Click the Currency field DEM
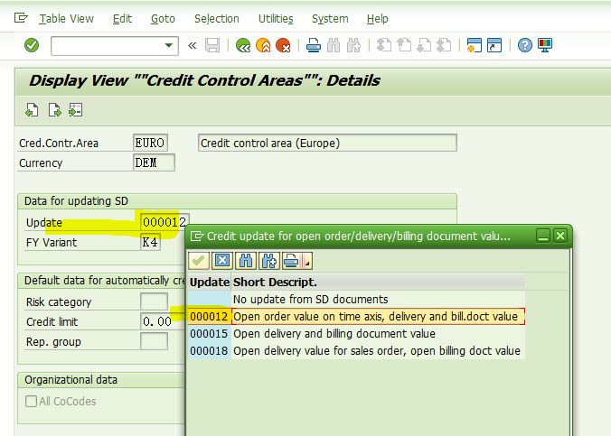The image size is (611, 436). pos(154,162)
